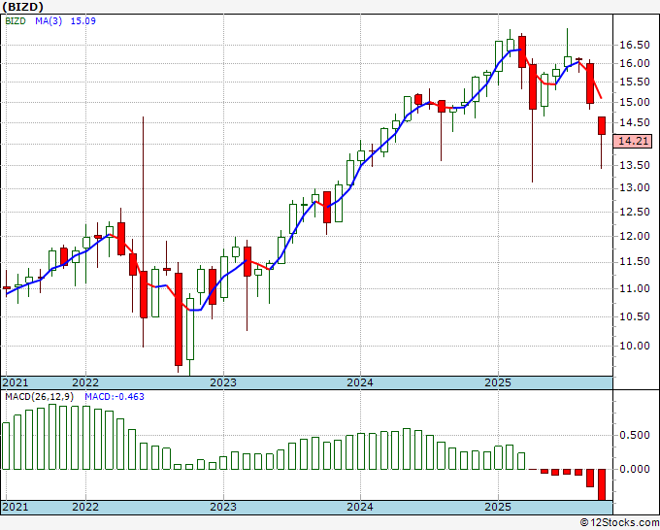Screen dimensions: 660x530
Task: Click the 11.50 price axis label
Action: [x=635, y=262]
